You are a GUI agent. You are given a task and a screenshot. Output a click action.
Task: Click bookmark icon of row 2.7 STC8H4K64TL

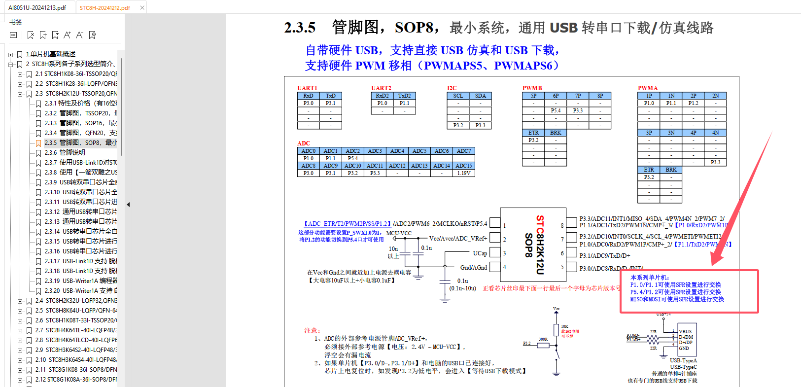[x=29, y=330]
